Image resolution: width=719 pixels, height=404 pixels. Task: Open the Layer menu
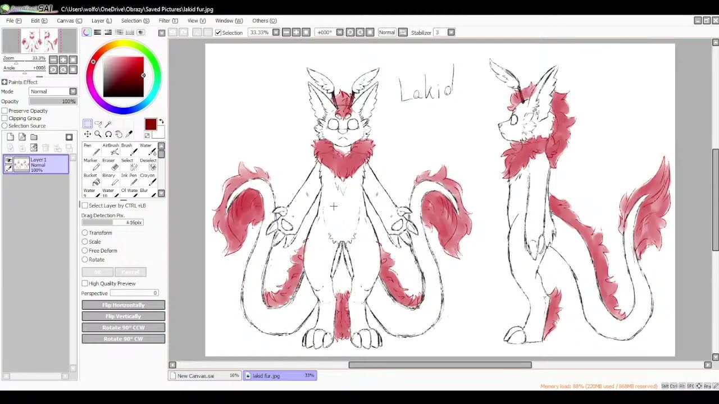pos(102,21)
